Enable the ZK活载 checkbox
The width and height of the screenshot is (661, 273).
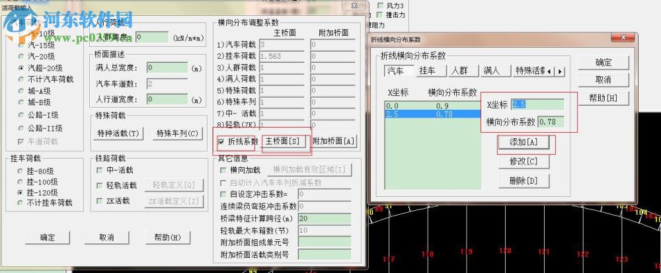pyautogui.click(x=100, y=201)
